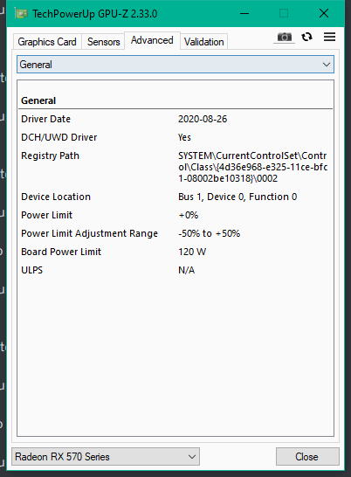
Task: Select the Board Power Limit label
Action: click(x=61, y=252)
